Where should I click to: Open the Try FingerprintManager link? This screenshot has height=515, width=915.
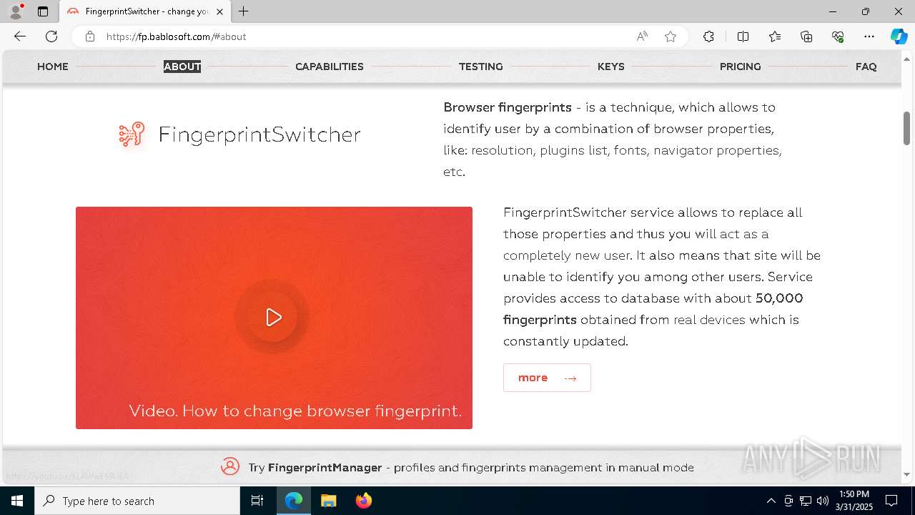(x=470, y=468)
